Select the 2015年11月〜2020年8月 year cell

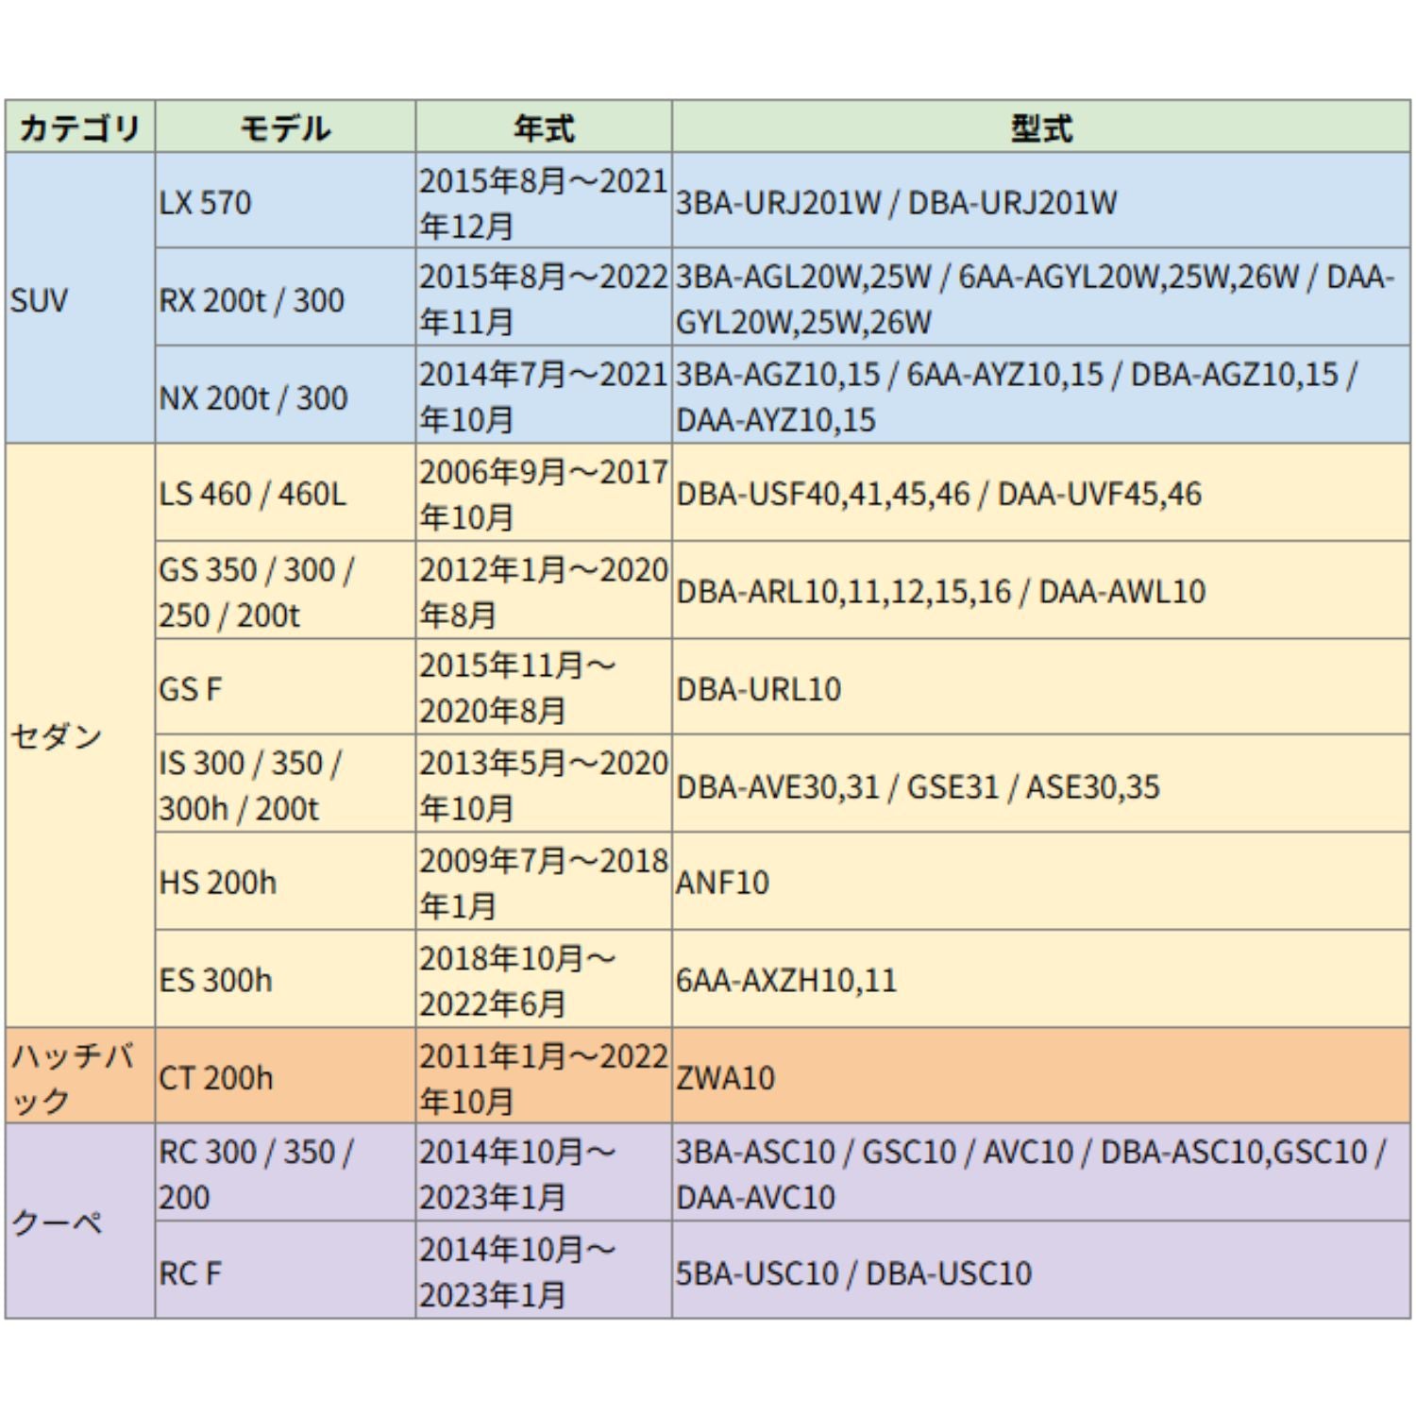coord(544,687)
